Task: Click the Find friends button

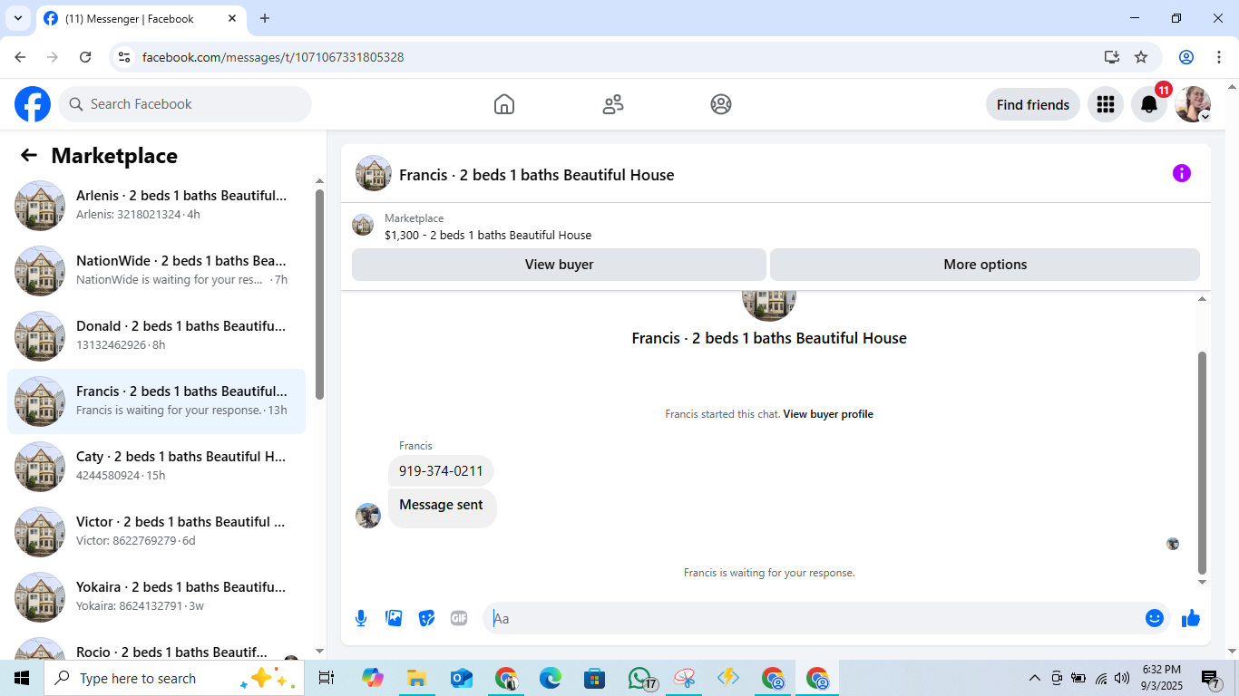Action: pos(1033,104)
